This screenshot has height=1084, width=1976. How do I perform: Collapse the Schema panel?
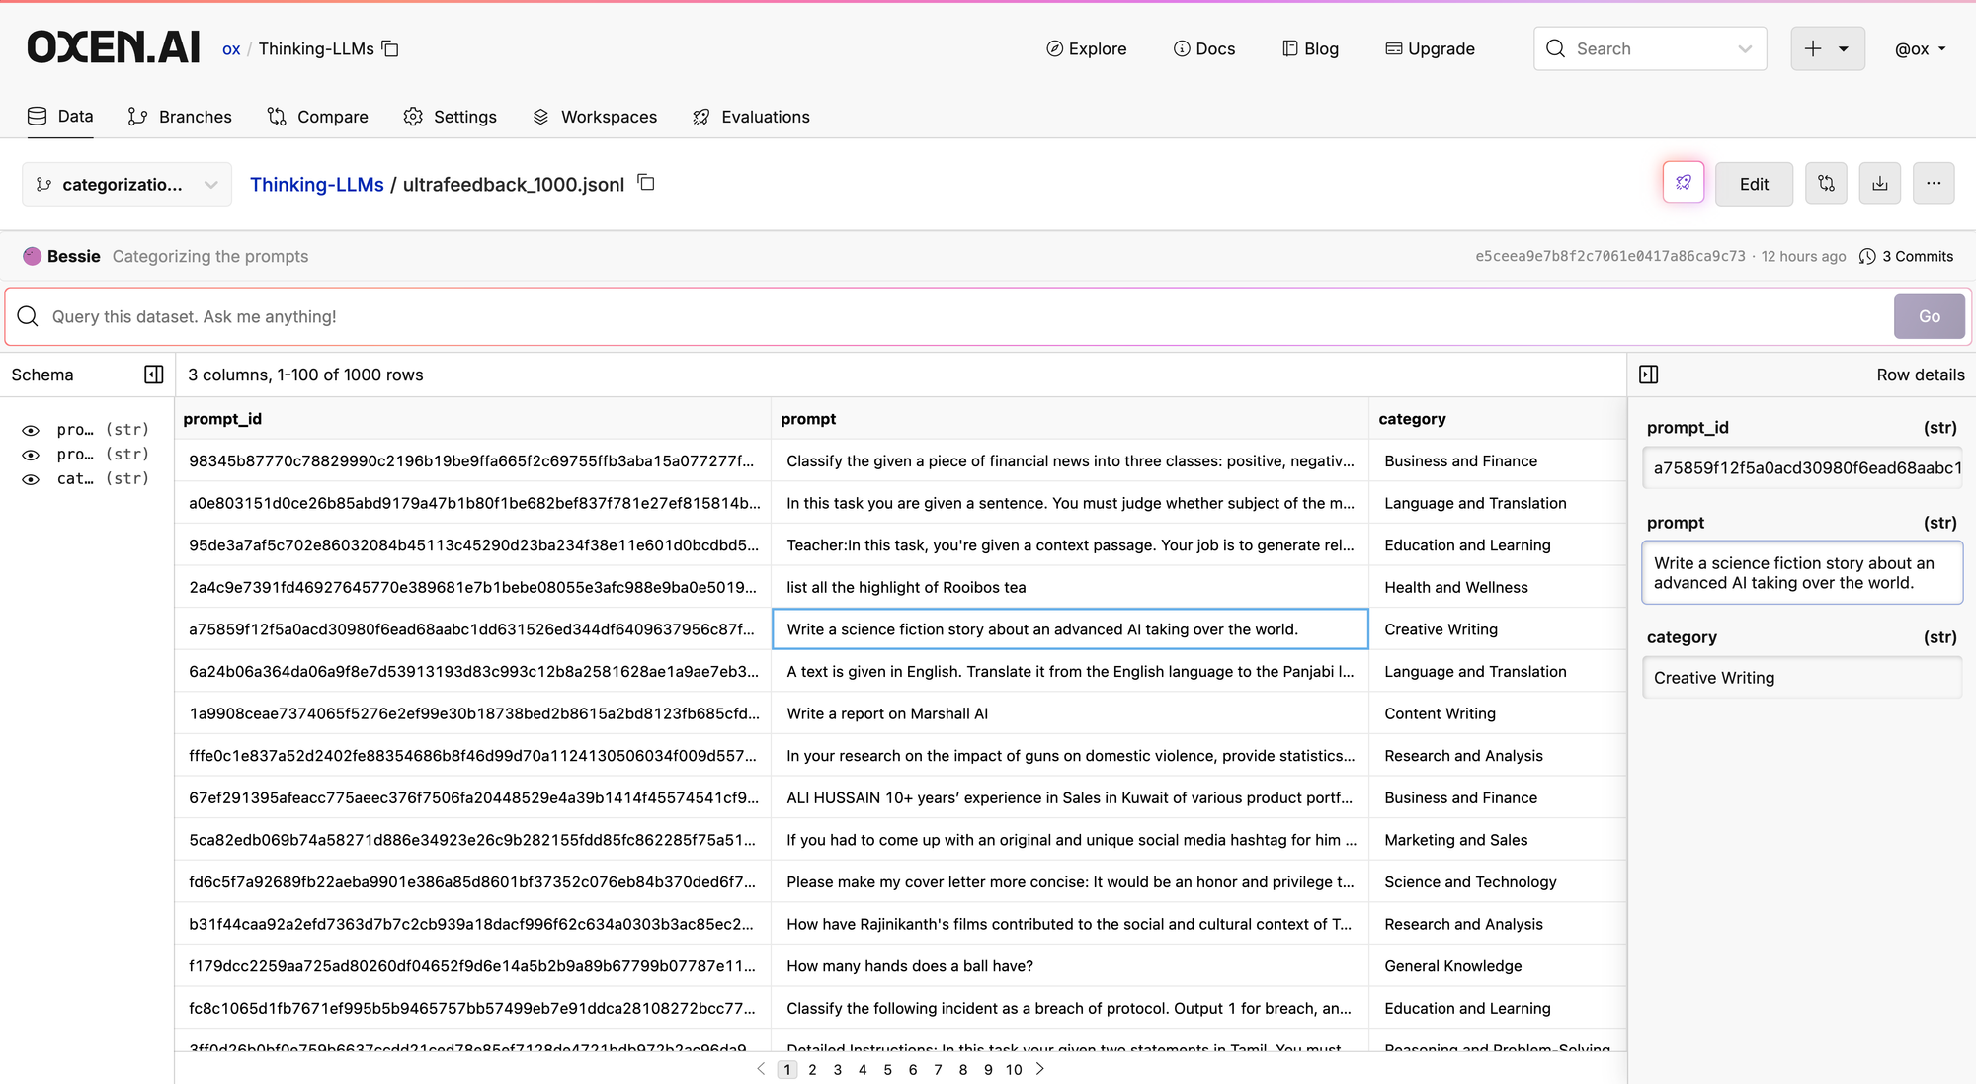tap(153, 375)
